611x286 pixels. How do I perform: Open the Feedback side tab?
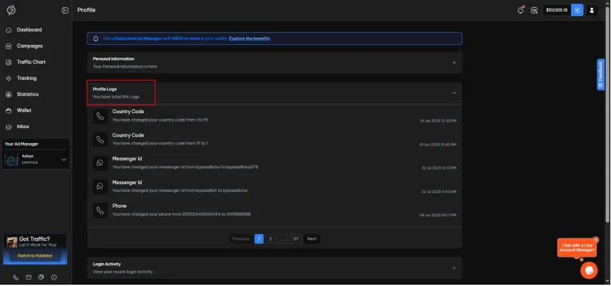(x=601, y=74)
